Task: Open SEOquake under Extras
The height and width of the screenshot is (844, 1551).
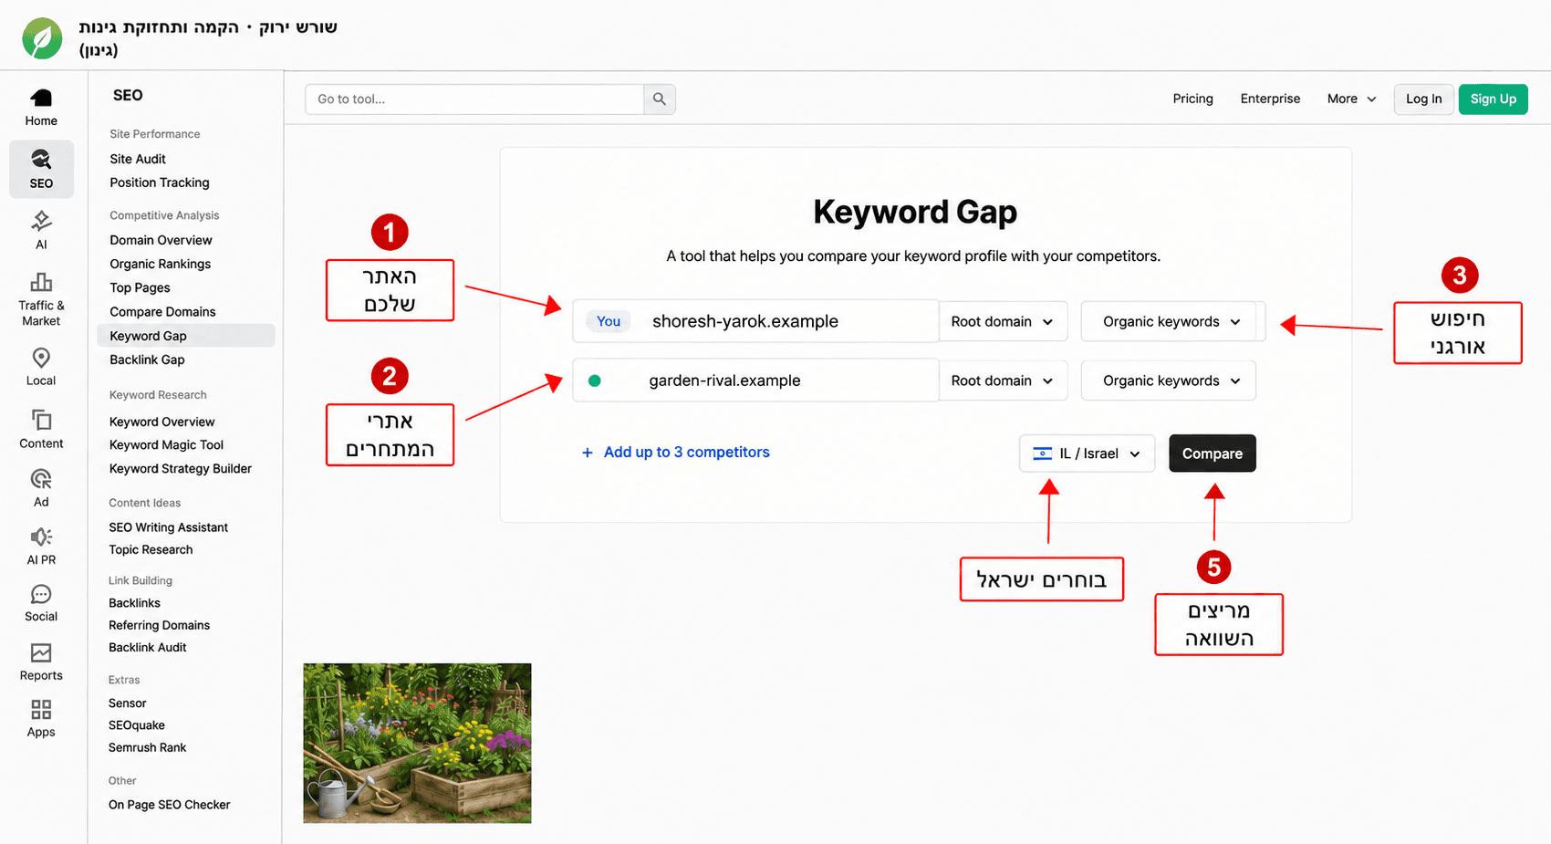Action: pos(137,725)
